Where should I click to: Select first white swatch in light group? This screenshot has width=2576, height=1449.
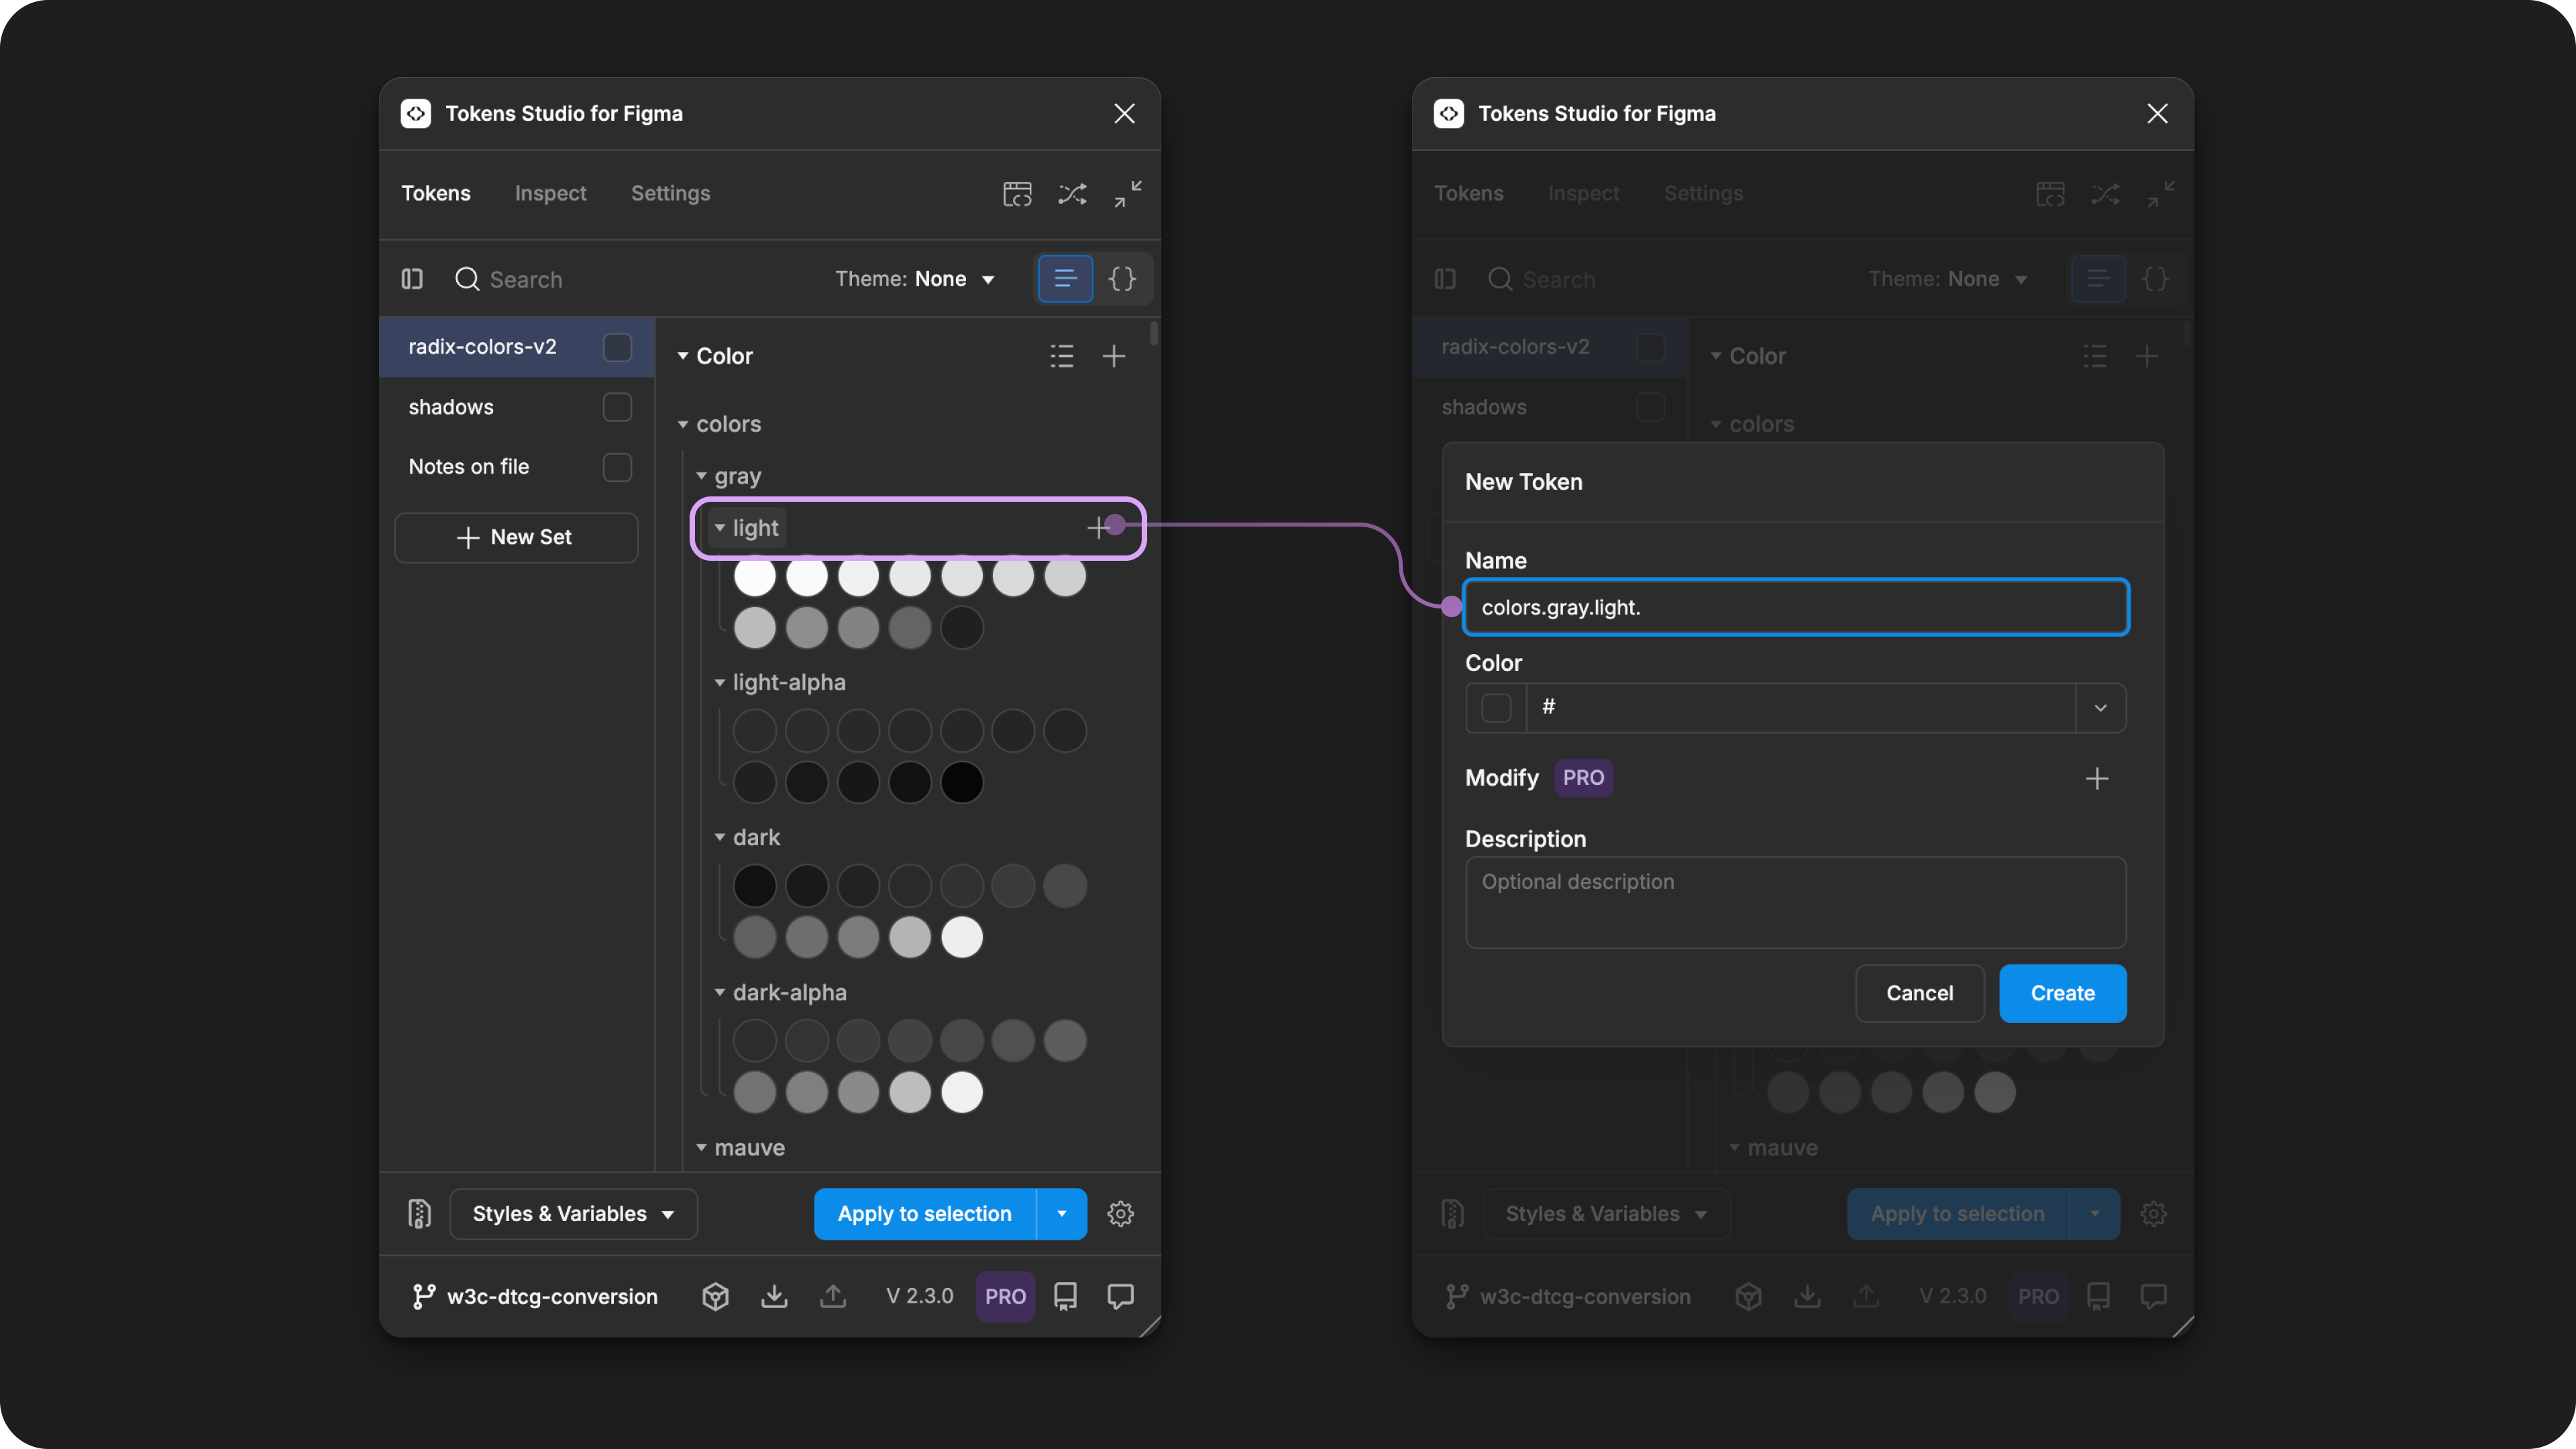[x=755, y=576]
